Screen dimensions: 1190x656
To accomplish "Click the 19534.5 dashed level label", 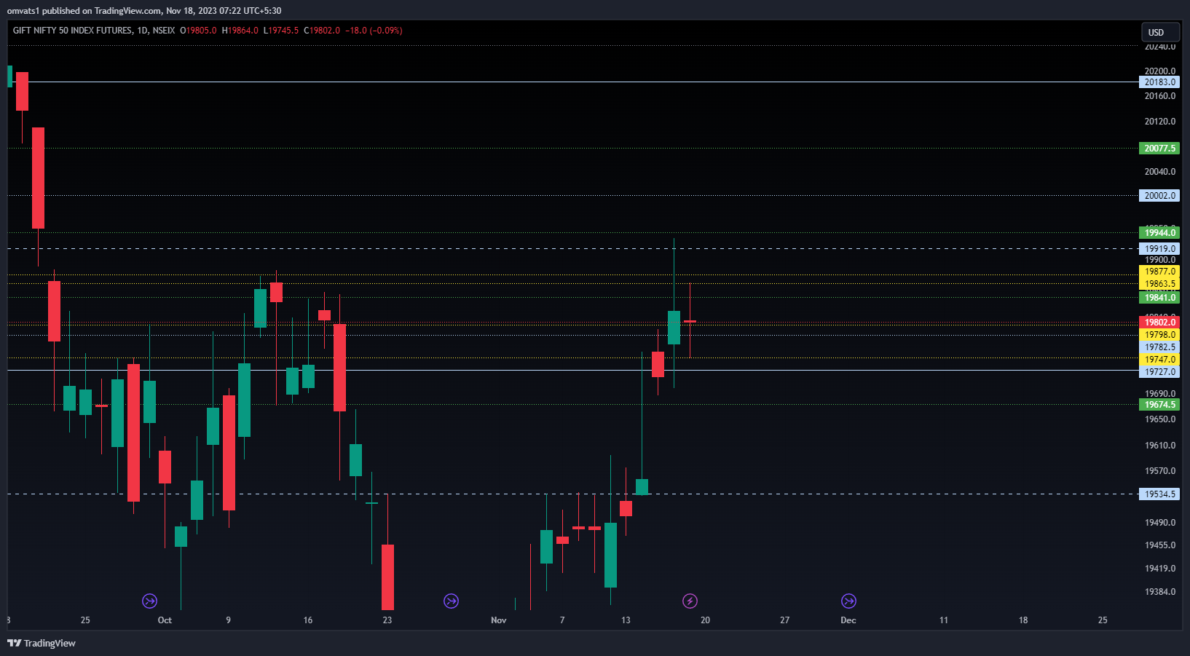I will 1159,494.
